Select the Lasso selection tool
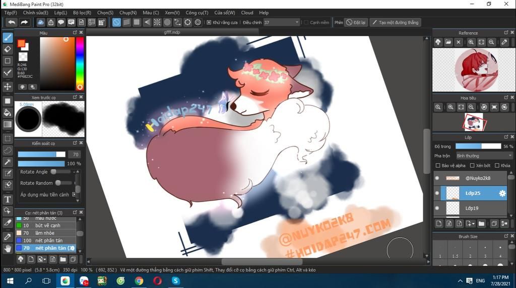This screenshot has width=516, height=288. [8, 150]
